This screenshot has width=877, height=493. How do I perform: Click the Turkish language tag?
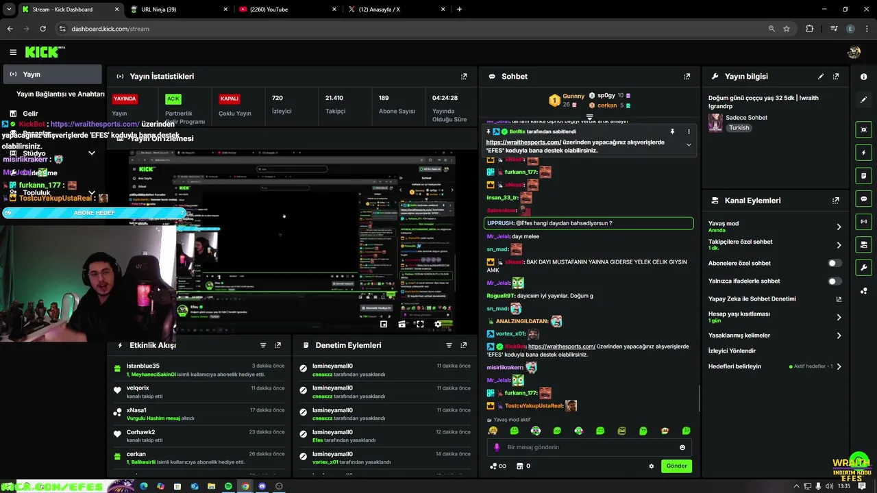[x=739, y=128]
